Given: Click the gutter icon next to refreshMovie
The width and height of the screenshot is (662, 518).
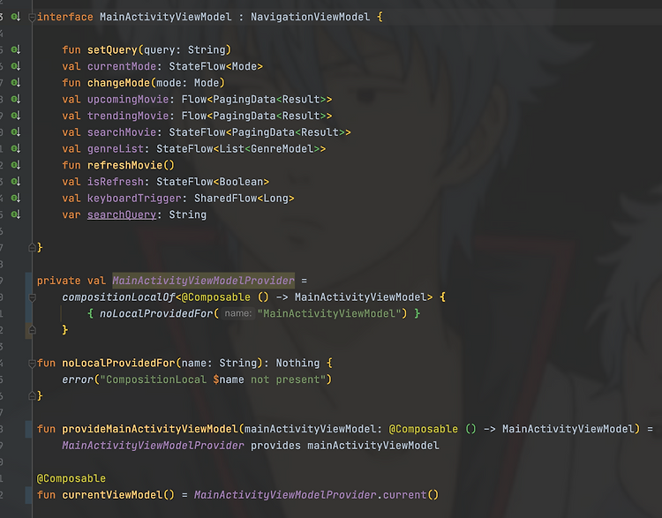Looking at the screenshot, I should click(16, 165).
